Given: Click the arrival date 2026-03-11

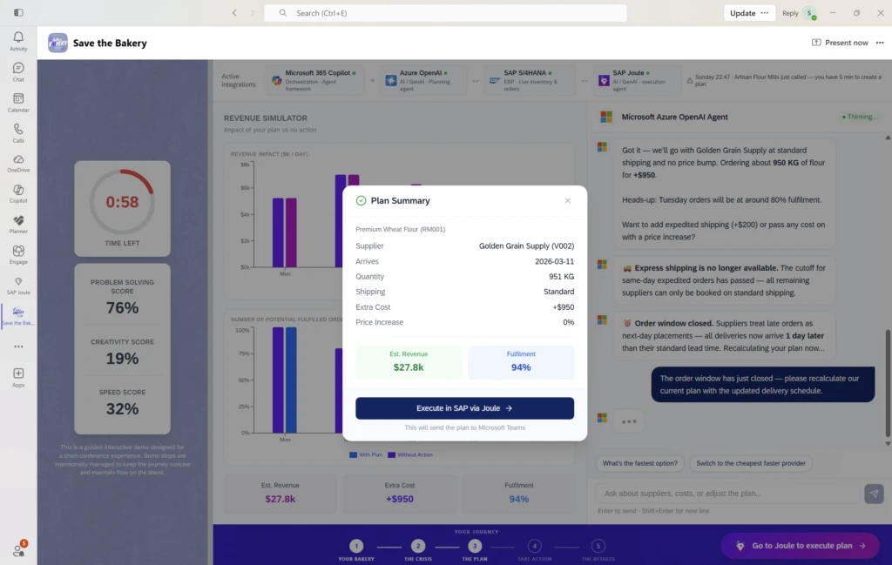Looking at the screenshot, I should tap(554, 261).
